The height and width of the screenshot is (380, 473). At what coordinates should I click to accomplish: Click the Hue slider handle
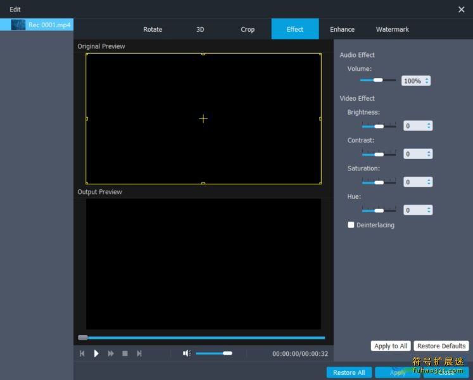pyautogui.click(x=379, y=211)
